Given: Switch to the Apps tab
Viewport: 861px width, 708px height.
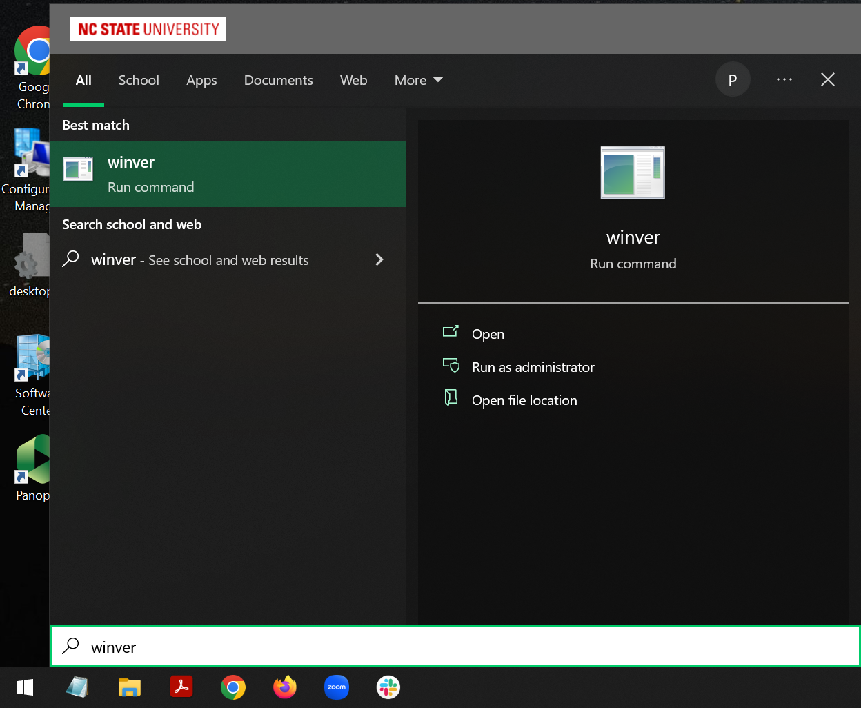Looking at the screenshot, I should [x=201, y=80].
